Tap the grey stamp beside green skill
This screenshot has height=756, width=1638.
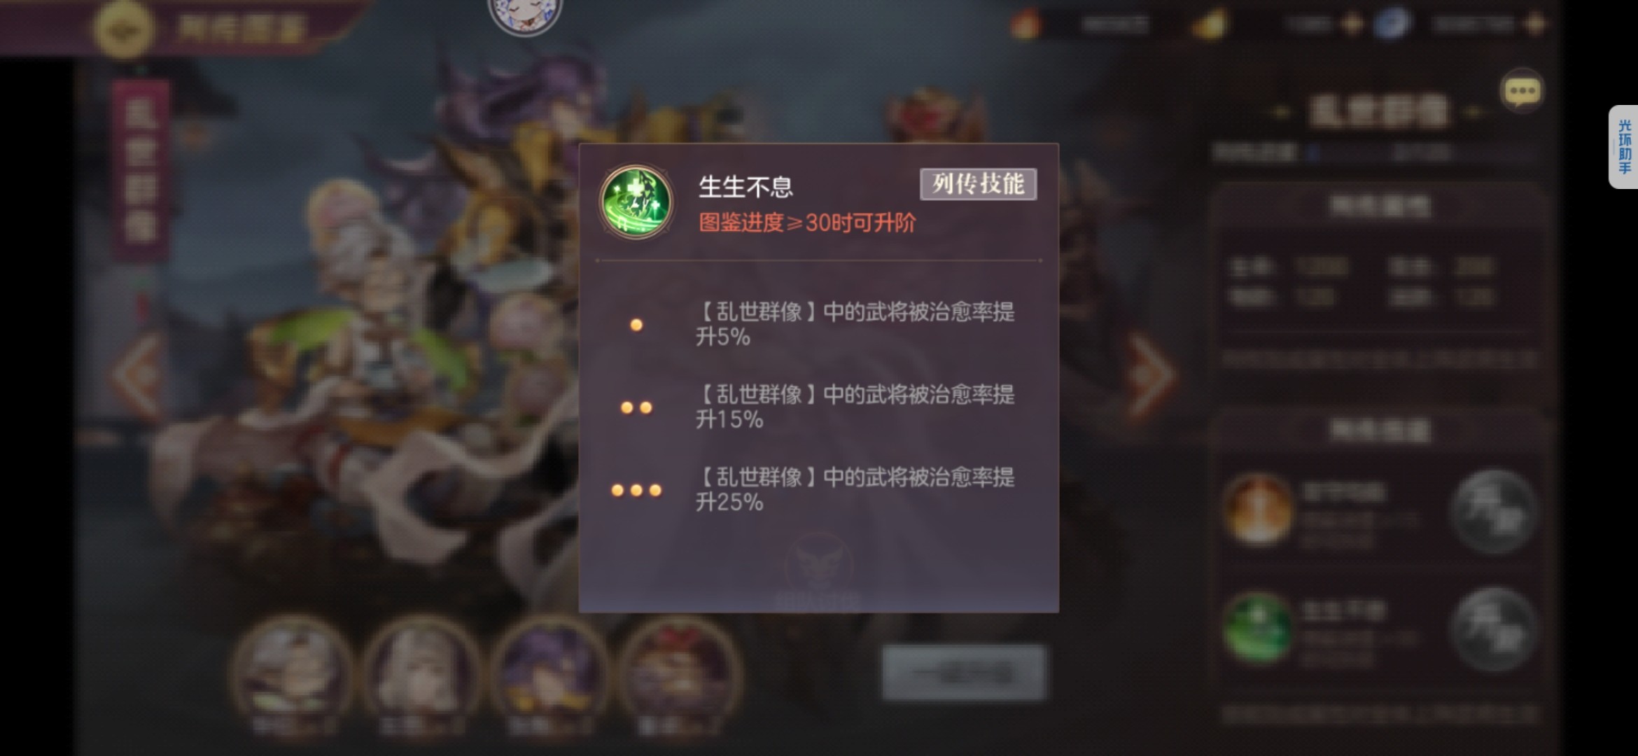click(x=1494, y=629)
